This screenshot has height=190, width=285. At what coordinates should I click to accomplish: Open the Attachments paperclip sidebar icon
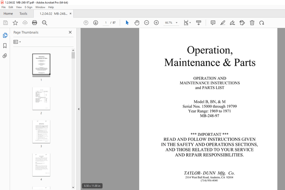(5, 56)
